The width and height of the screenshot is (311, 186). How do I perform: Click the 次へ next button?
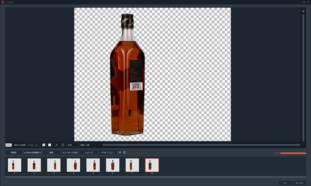[x=285, y=183]
